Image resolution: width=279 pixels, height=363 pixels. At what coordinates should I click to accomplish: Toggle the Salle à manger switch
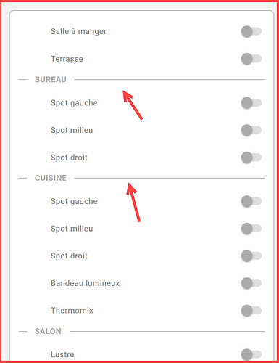point(251,31)
